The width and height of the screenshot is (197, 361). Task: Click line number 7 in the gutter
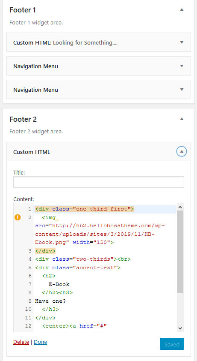(x=30, y=284)
